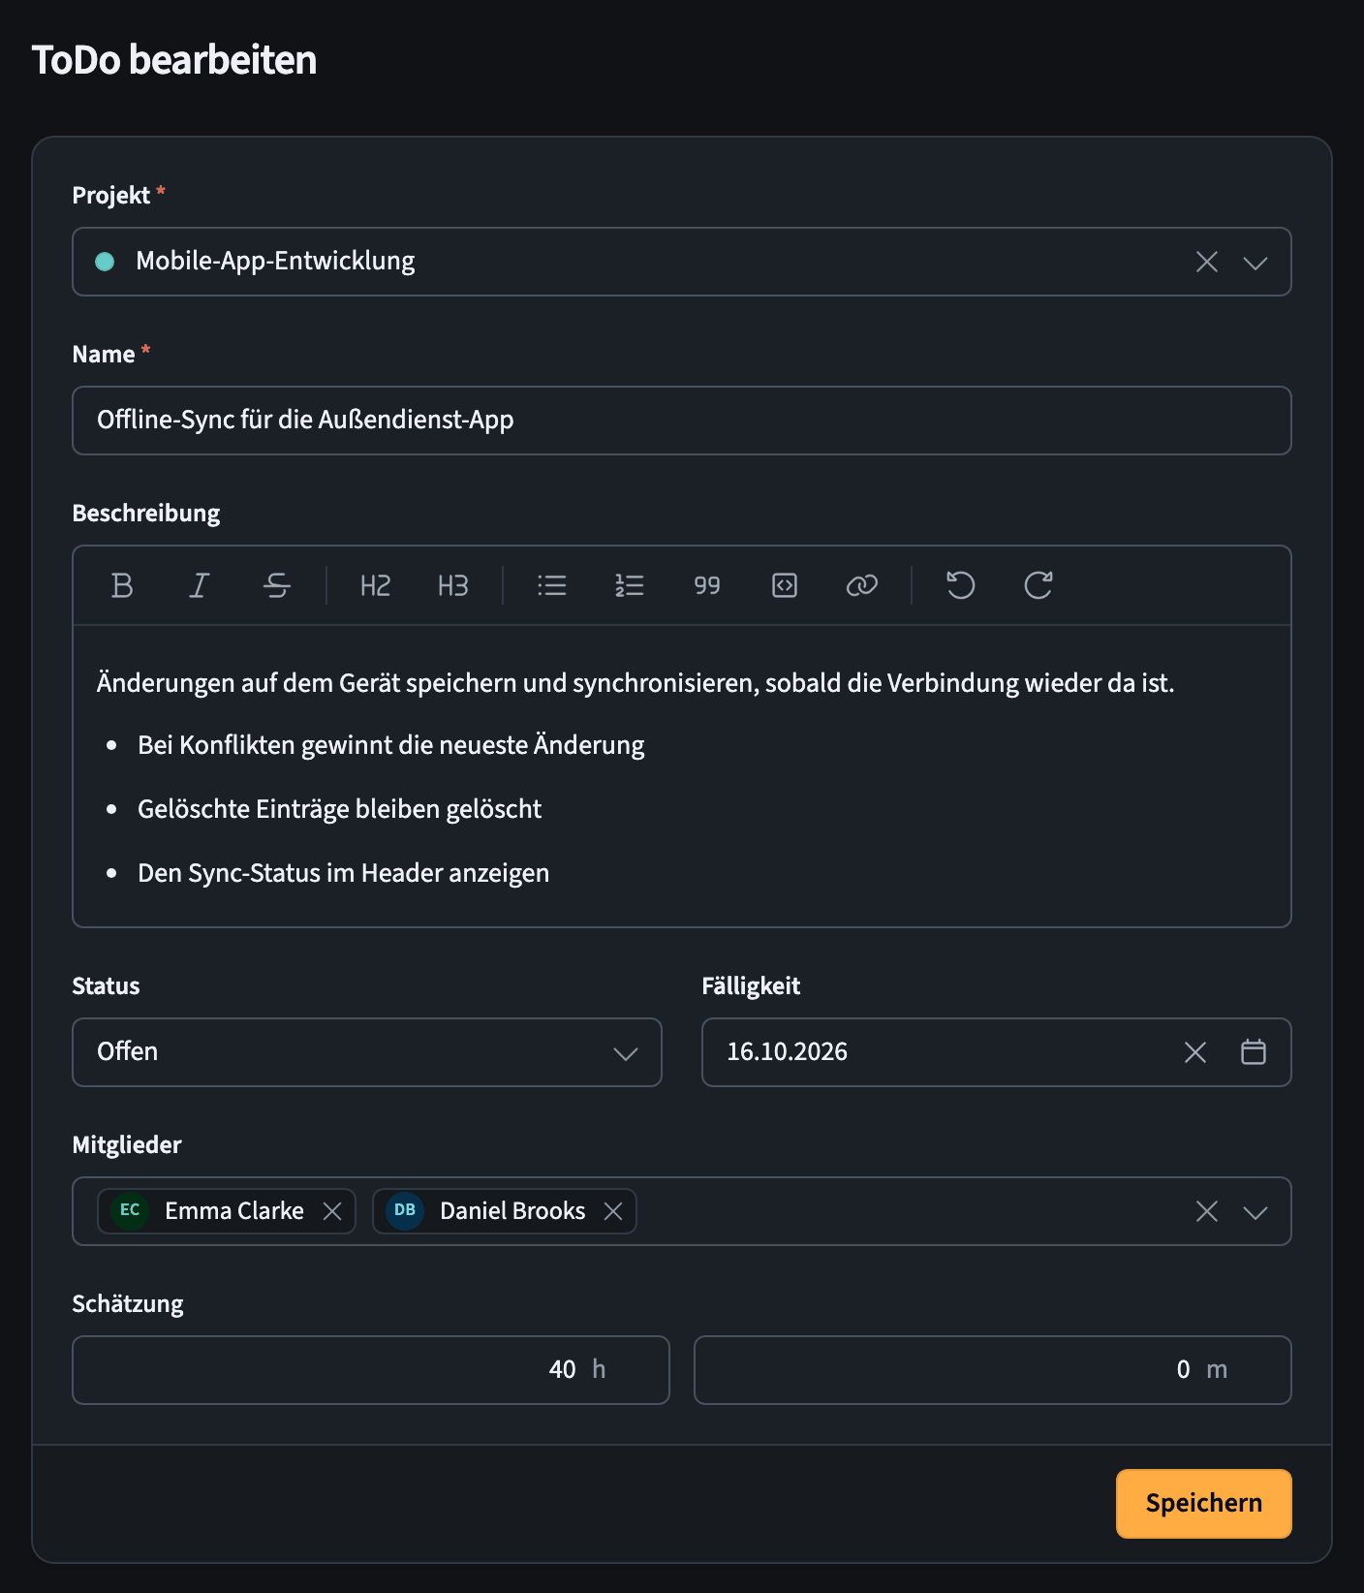Expand the Projekt dropdown

1255,263
